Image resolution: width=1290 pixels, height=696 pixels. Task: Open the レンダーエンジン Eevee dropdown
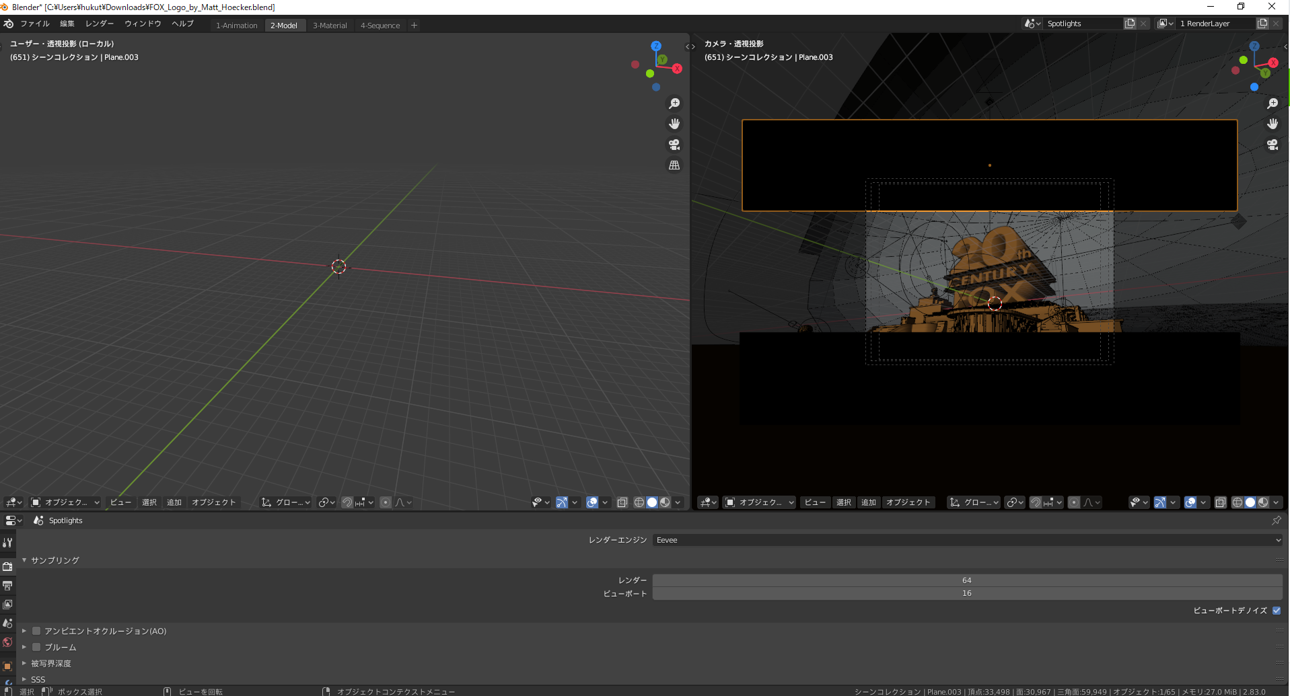(x=968, y=540)
